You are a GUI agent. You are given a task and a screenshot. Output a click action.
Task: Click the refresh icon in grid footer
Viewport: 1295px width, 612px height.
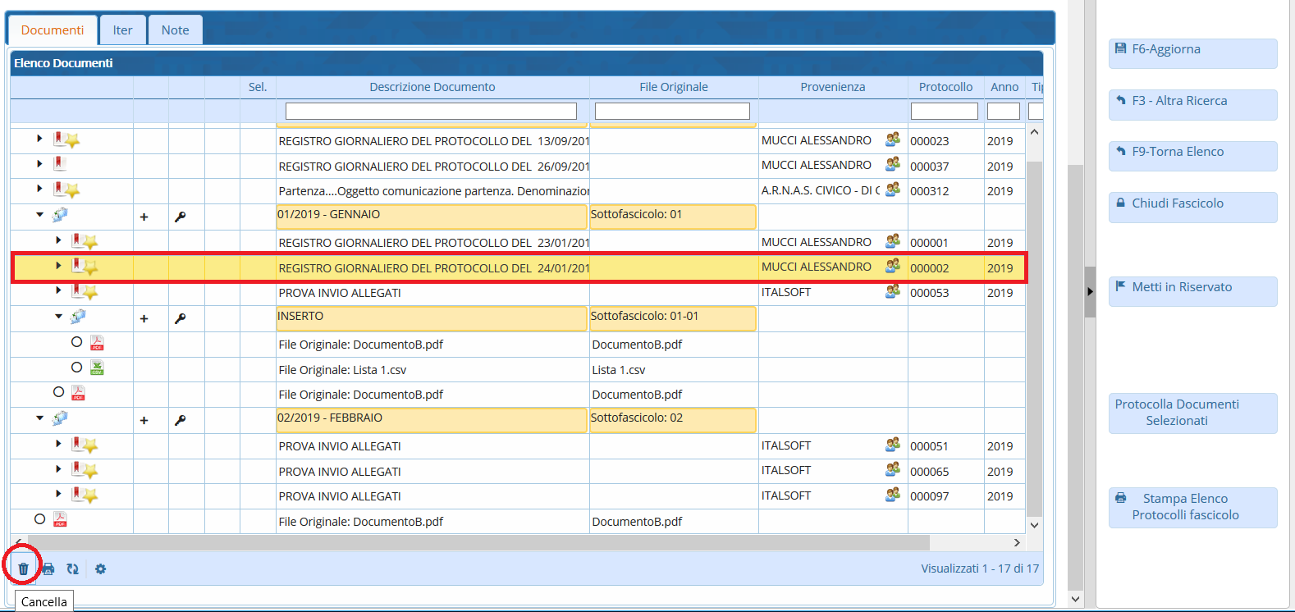[73, 569]
